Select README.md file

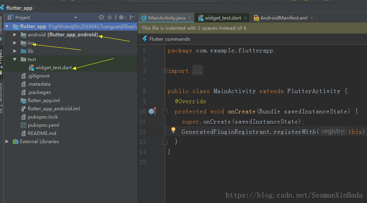click(x=42, y=133)
